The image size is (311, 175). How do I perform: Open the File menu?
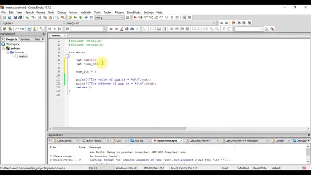tap(3, 12)
